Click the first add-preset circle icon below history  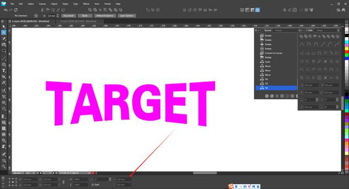(267, 96)
